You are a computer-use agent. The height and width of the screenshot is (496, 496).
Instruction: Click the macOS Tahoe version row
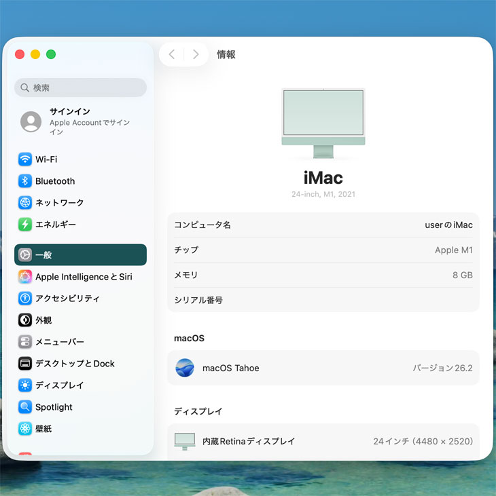point(323,368)
